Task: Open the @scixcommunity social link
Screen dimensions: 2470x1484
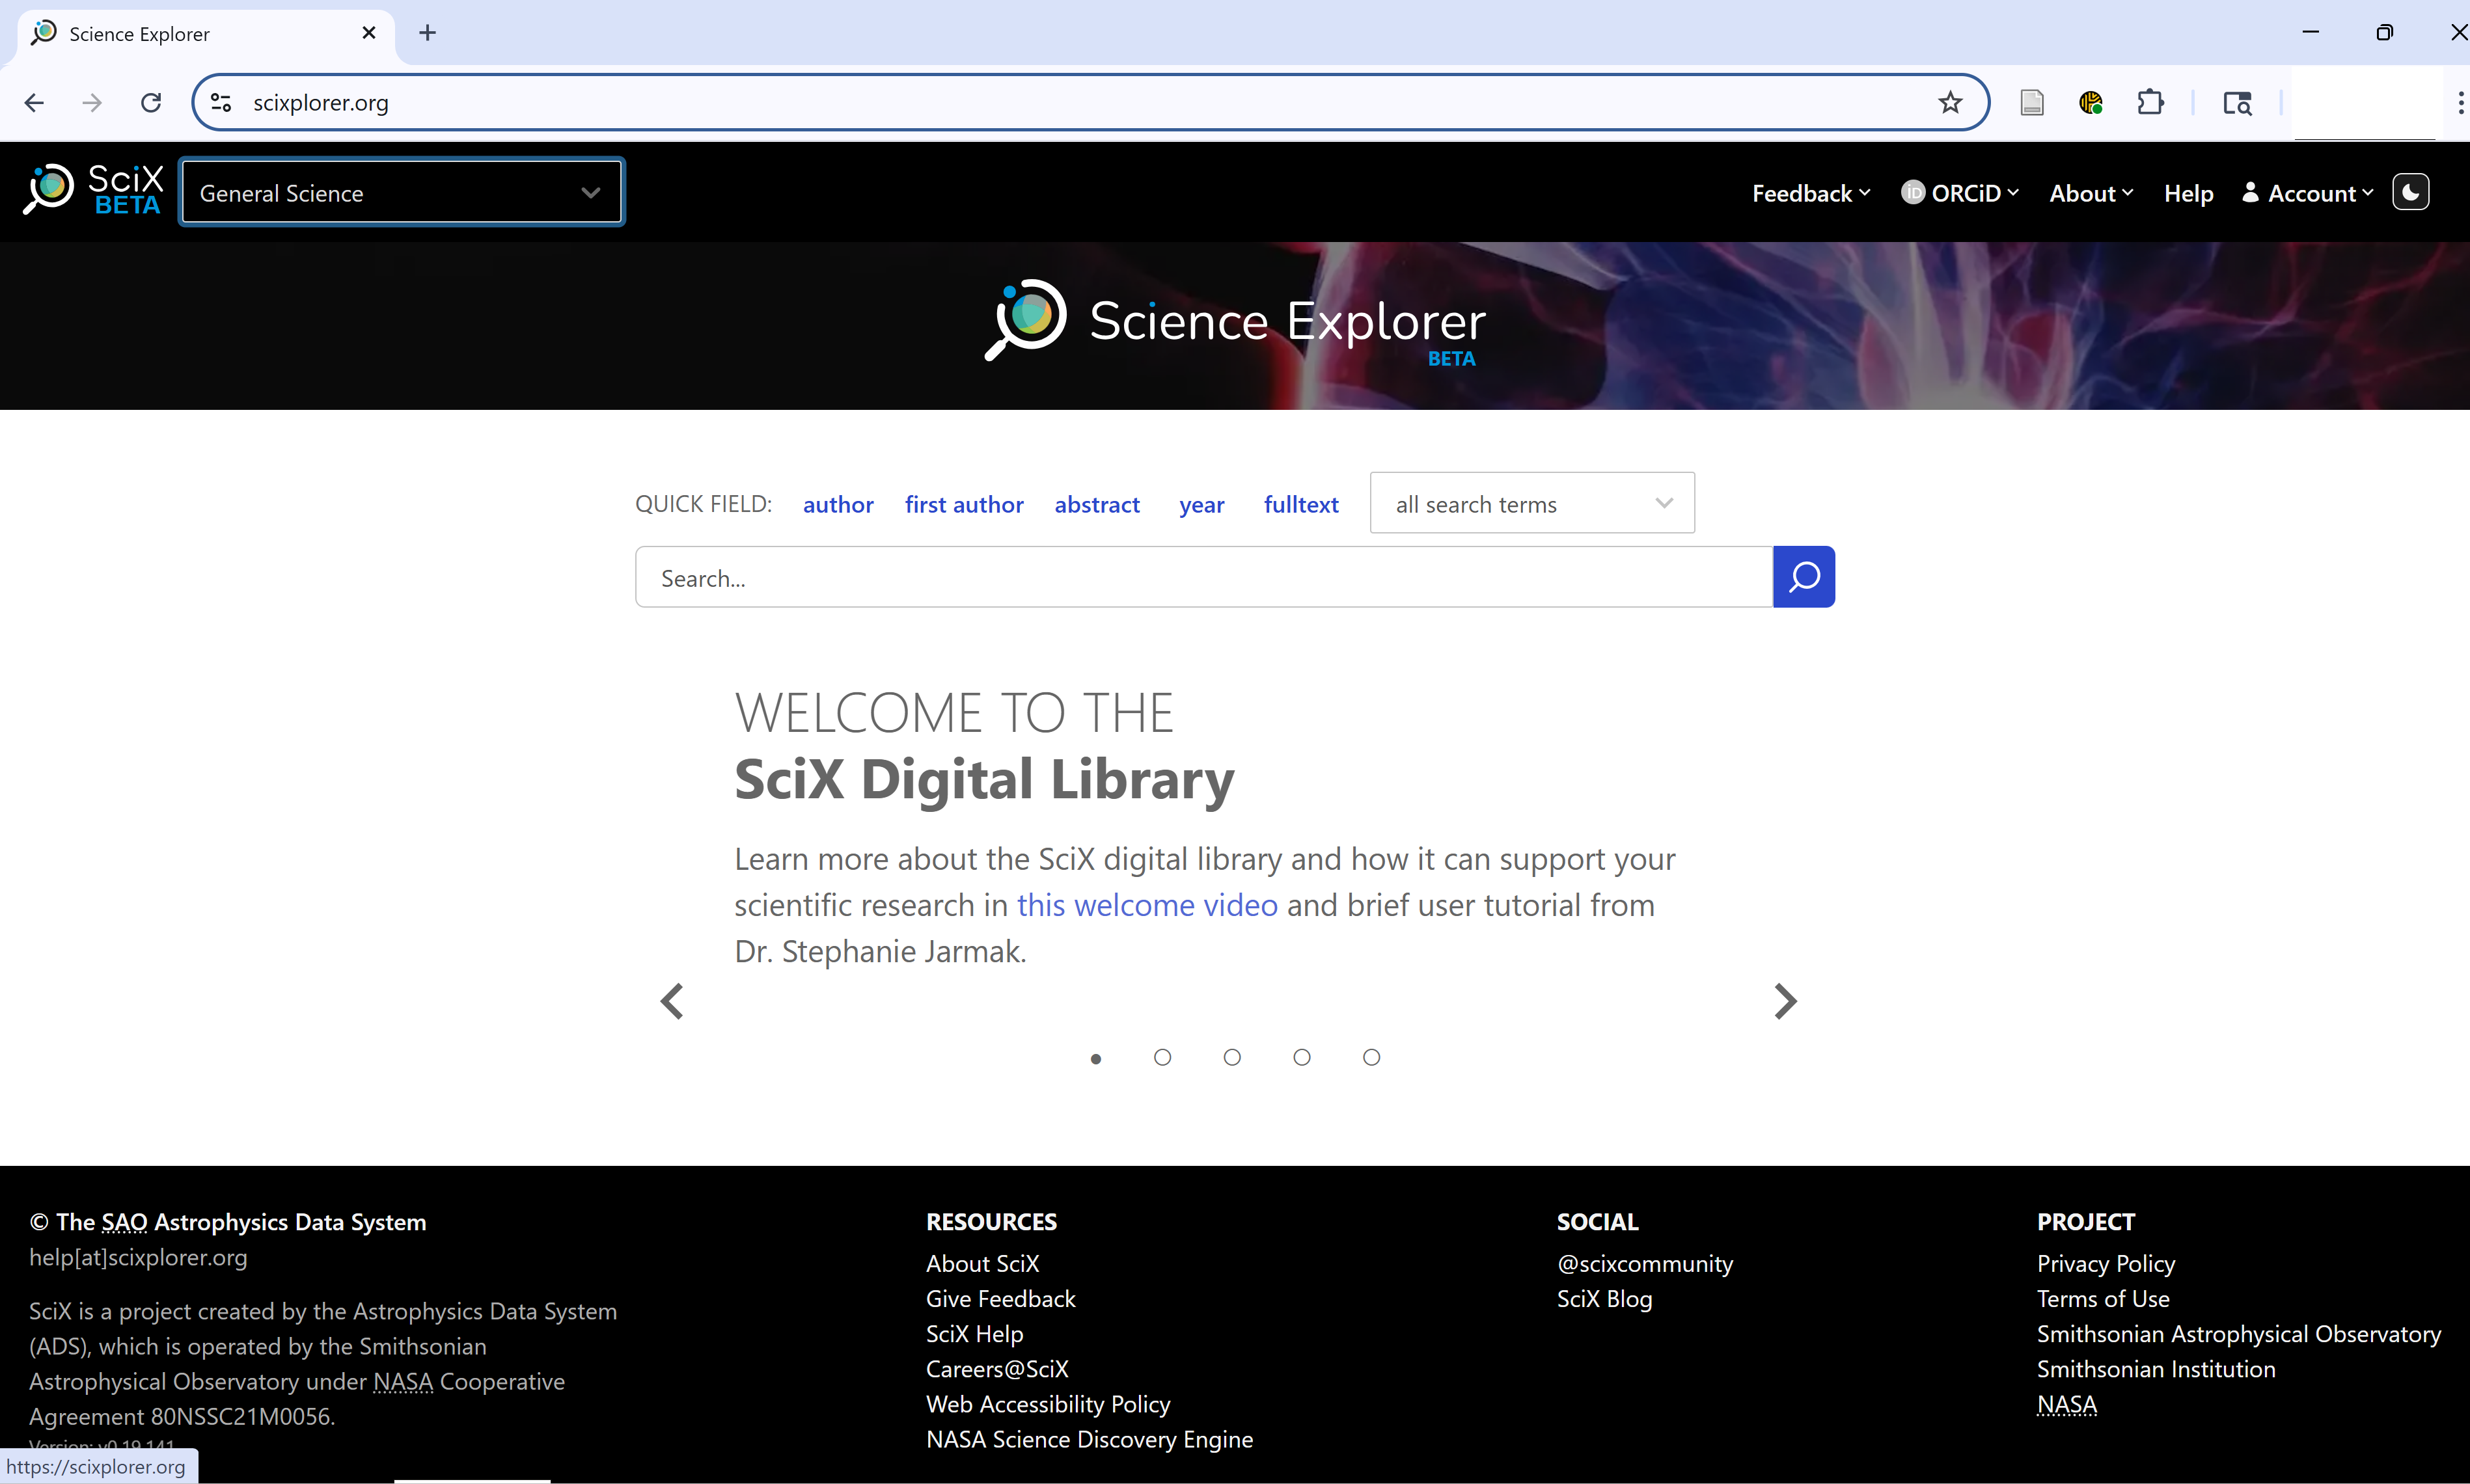Action: 1645,1263
